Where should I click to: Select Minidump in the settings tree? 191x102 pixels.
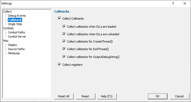point(14,53)
